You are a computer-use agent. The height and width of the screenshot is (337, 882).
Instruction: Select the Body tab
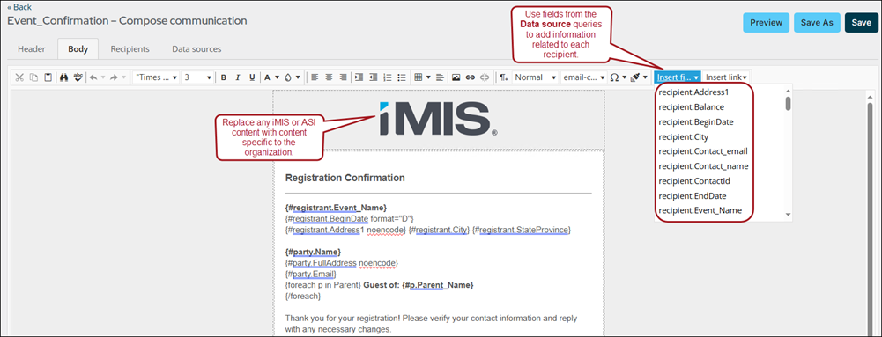click(x=78, y=49)
